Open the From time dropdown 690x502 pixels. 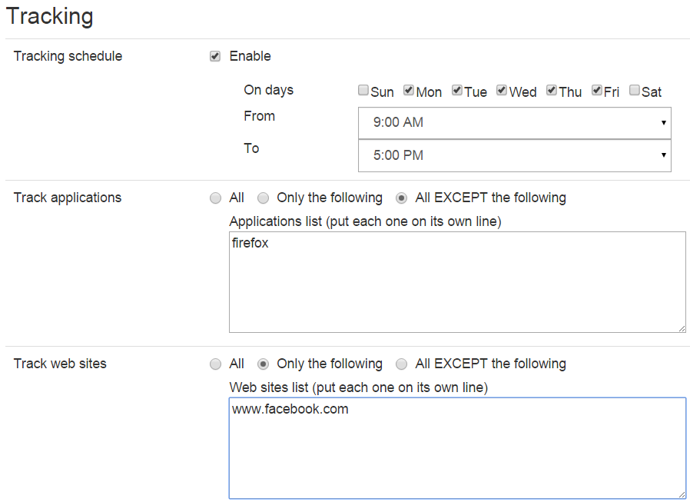coord(514,123)
